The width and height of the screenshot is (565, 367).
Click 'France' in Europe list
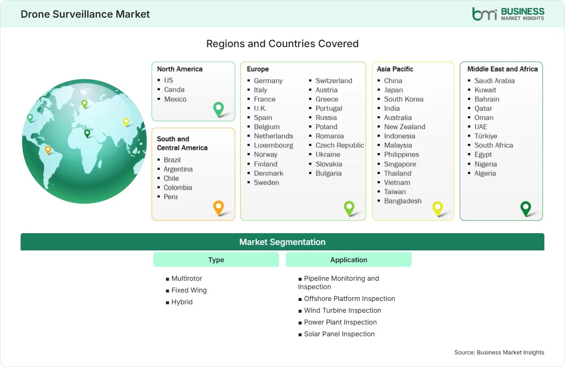point(265,99)
